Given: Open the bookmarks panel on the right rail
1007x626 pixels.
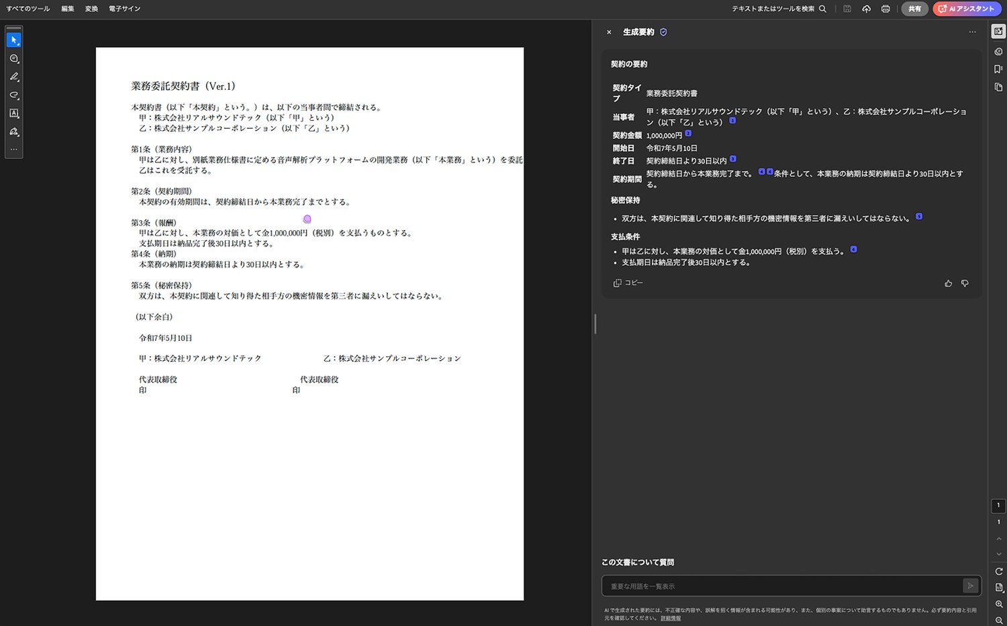Looking at the screenshot, I should 997,68.
